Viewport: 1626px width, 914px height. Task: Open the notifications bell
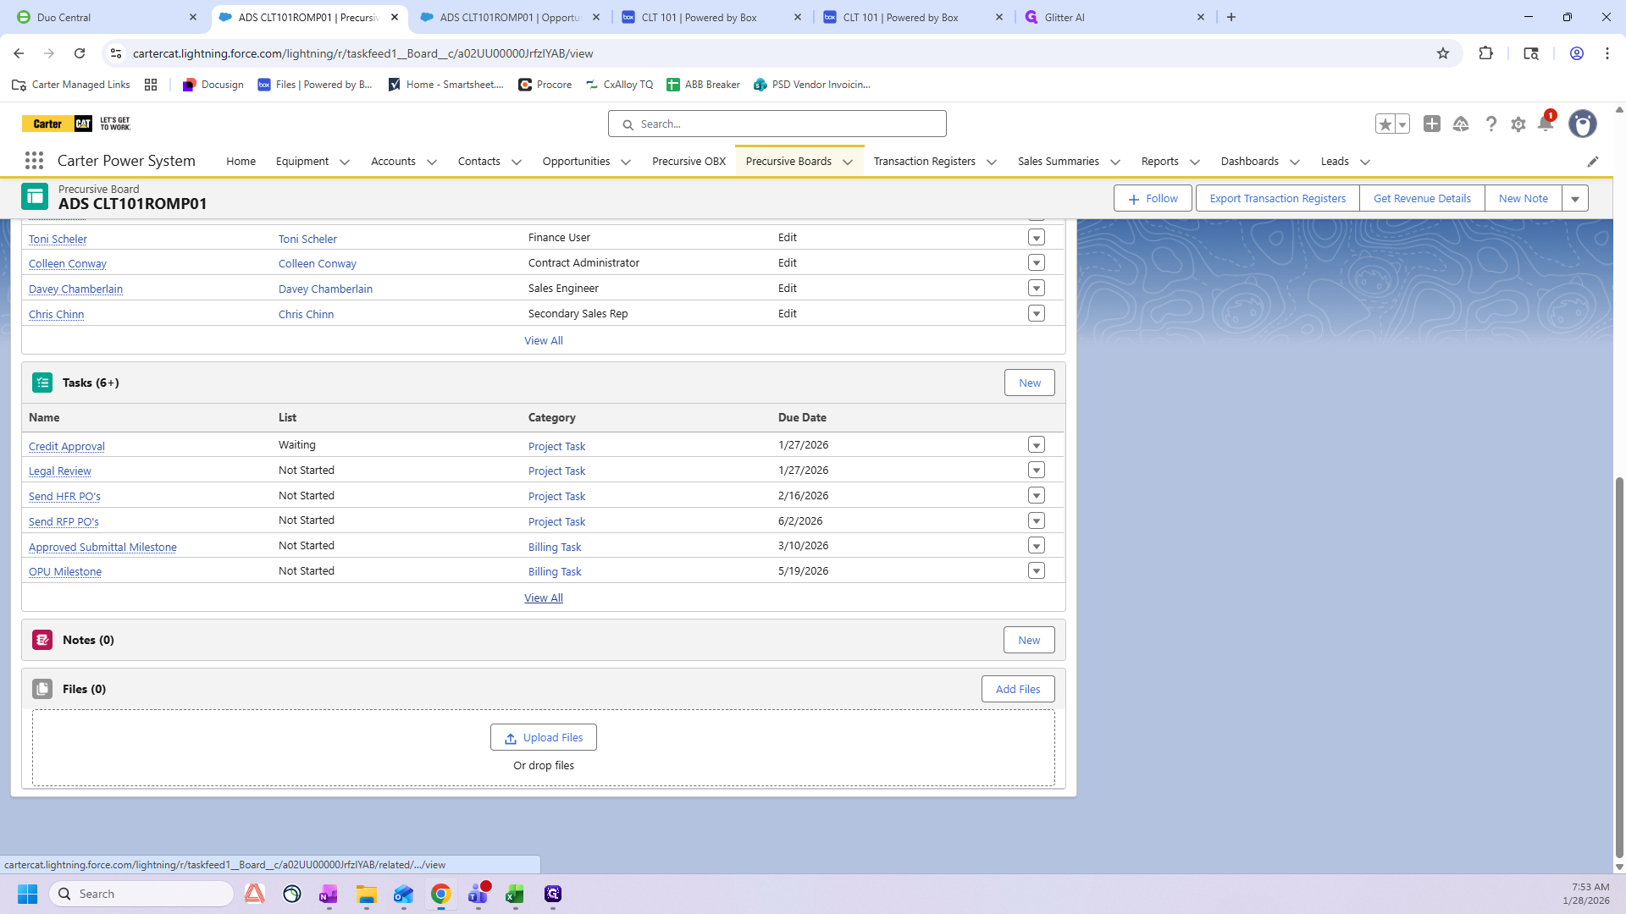point(1545,124)
